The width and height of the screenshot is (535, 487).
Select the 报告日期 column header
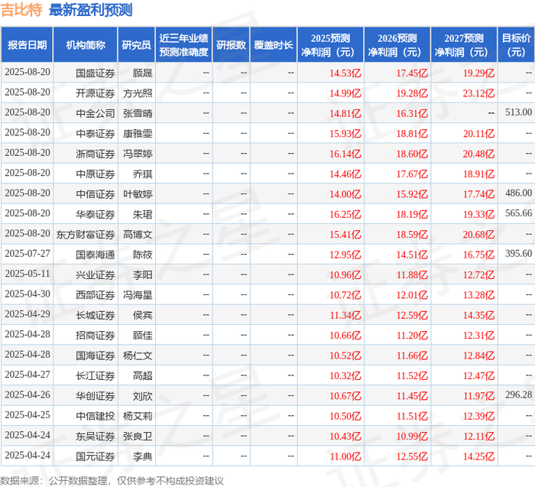coord(27,45)
